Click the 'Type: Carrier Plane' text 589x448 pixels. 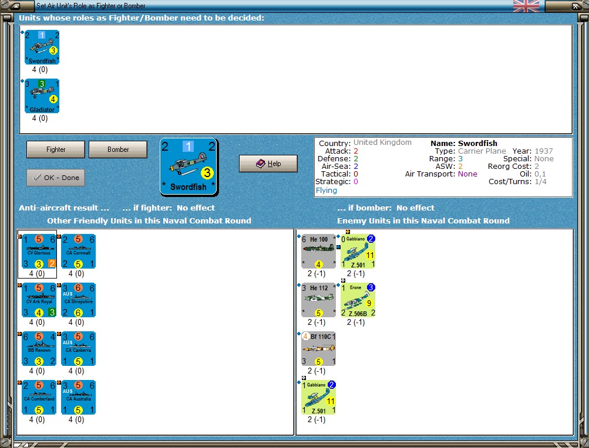[470, 151]
